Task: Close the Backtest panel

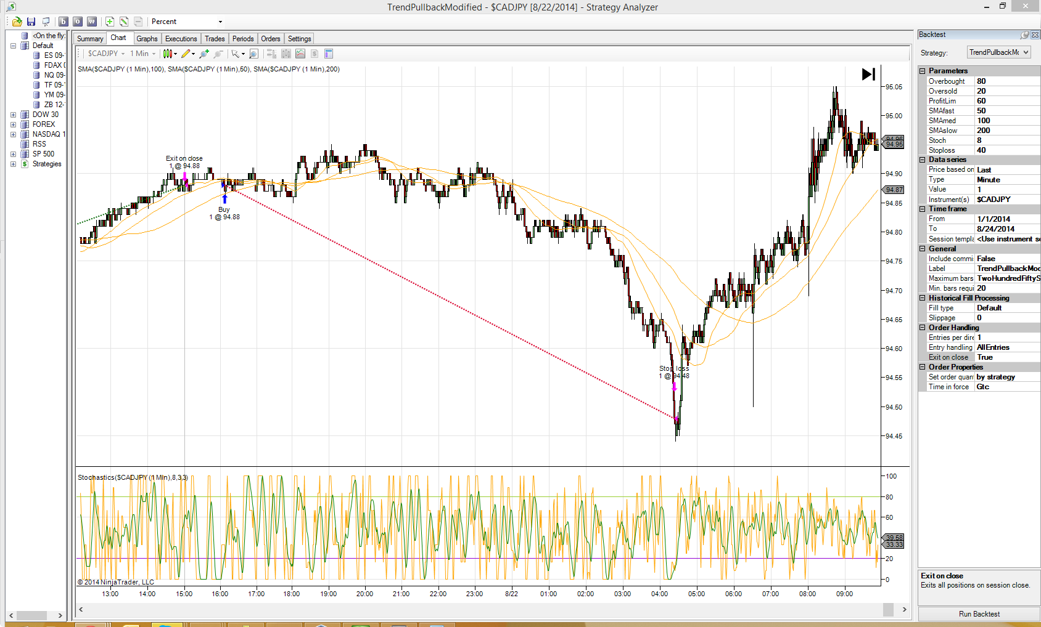Action: point(1035,35)
